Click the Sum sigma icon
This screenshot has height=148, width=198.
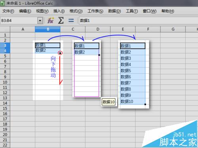61,21
